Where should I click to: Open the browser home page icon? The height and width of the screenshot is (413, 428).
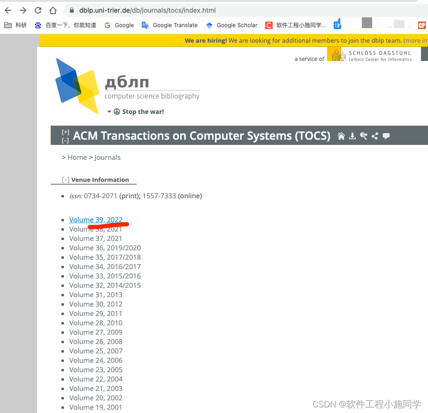pos(53,10)
